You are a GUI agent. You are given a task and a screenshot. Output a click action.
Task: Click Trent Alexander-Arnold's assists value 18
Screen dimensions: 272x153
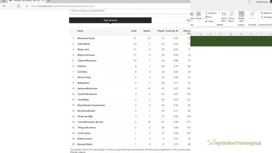point(149,122)
